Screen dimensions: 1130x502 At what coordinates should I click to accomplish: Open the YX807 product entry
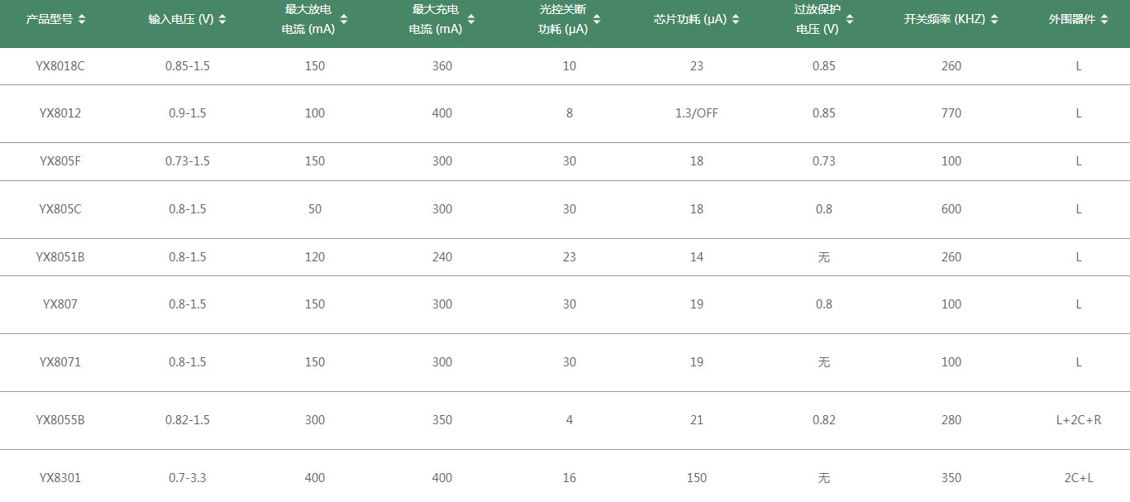tap(60, 304)
